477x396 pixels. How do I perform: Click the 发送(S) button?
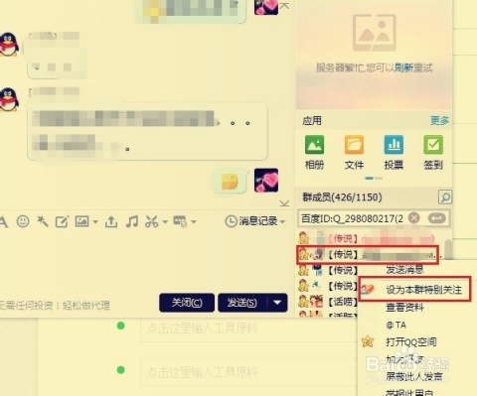242,303
